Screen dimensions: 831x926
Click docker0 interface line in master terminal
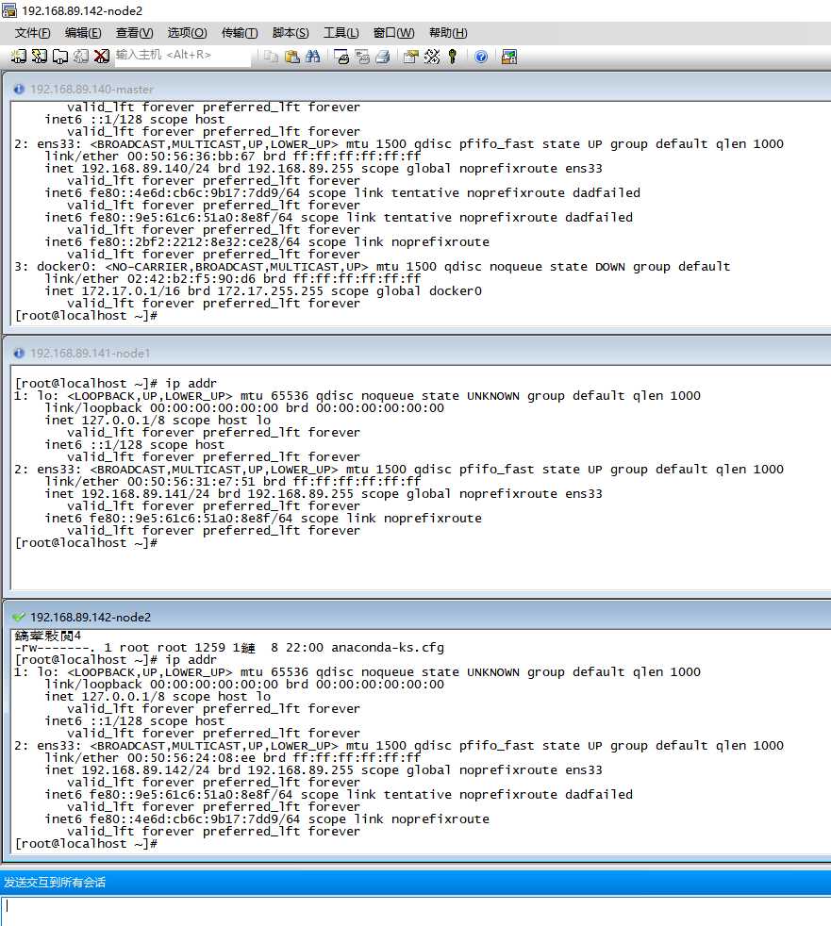point(372,266)
